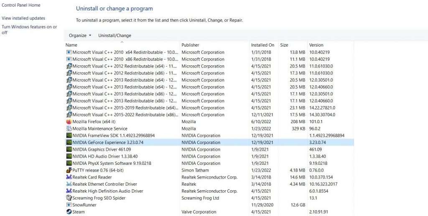The width and height of the screenshot is (428, 216).
Task: Click the Screaming Frog SEO Spider icon
Action: tap(69, 198)
